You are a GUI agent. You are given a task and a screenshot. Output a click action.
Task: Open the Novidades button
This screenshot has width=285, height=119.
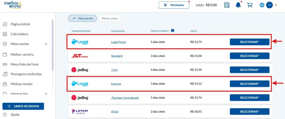(x=174, y=5)
